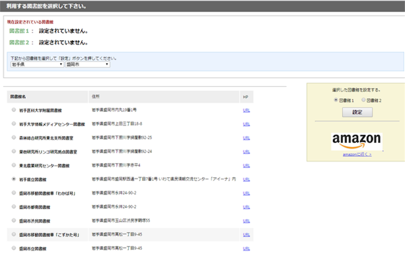Screen dimensions: 405x274
Task: Open URL link for 盛岡市移動図書館車「こずかた号」
Action: 246,235
